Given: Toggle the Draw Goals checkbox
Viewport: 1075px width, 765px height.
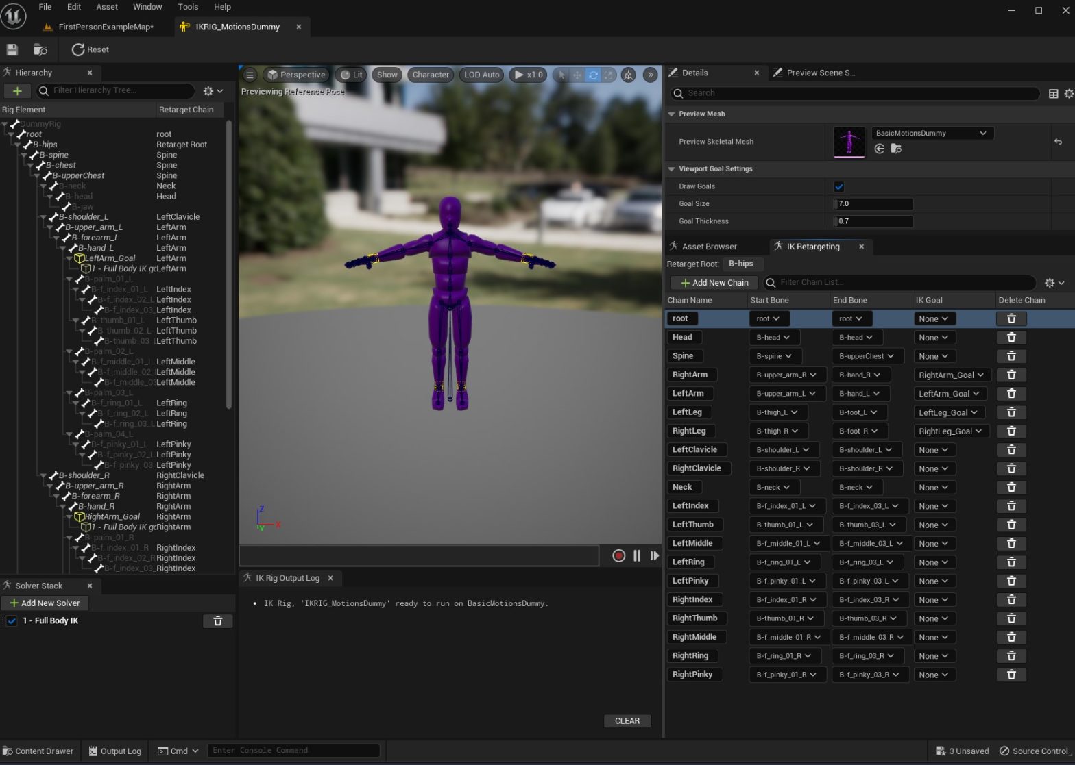Looking at the screenshot, I should point(838,186).
